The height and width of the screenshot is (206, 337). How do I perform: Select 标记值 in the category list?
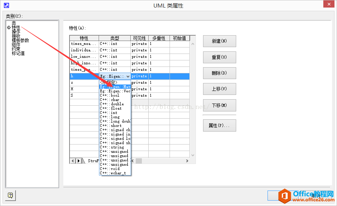click(18, 53)
